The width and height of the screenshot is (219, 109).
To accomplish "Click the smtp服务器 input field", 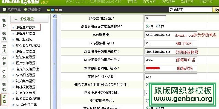I will (171, 35).
